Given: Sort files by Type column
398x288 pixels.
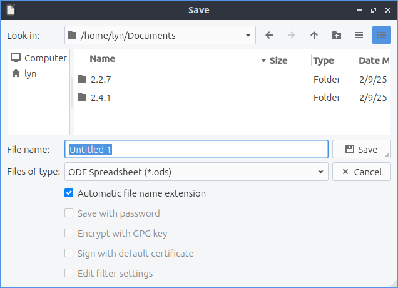Looking at the screenshot, I should (324, 61).
